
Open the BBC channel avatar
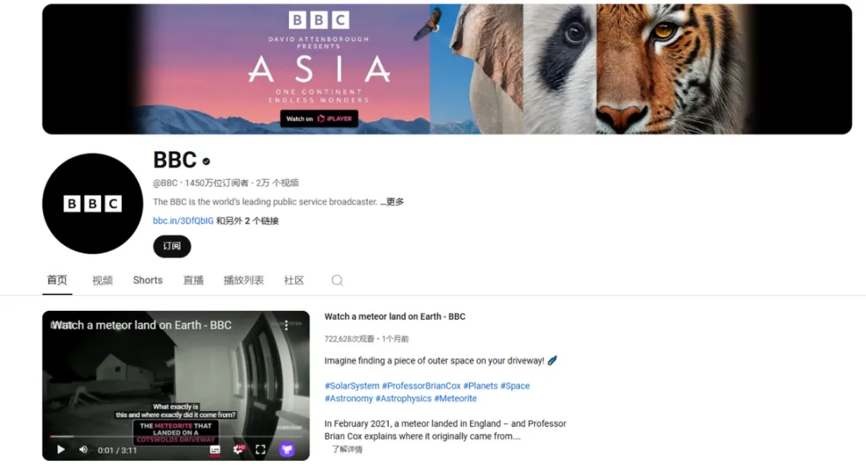click(x=92, y=204)
